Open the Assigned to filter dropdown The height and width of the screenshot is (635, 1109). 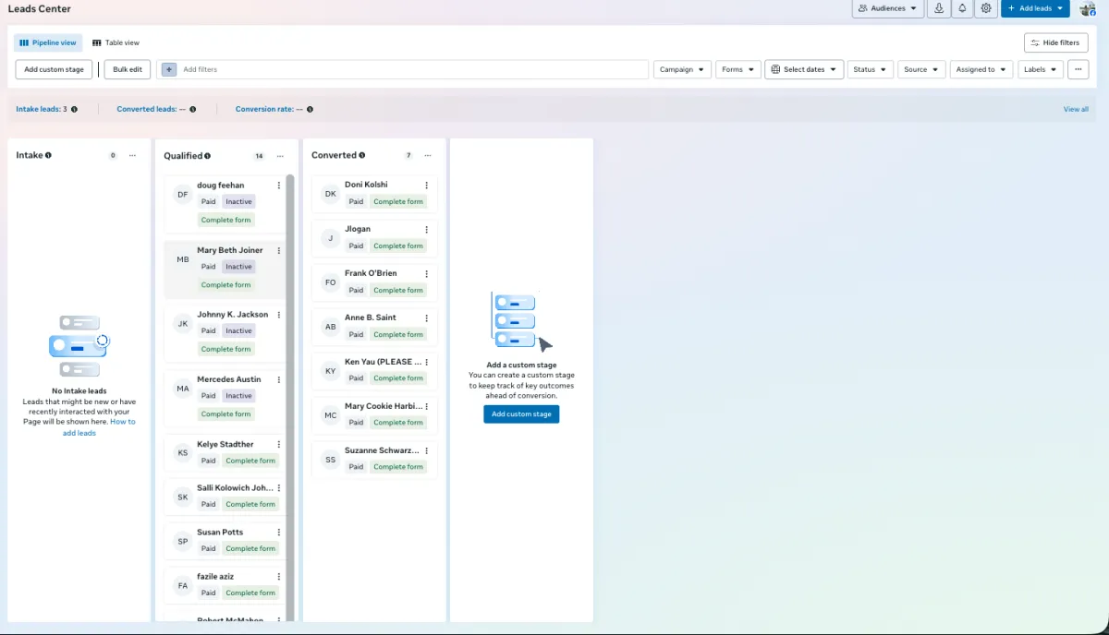tap(981, 69)
